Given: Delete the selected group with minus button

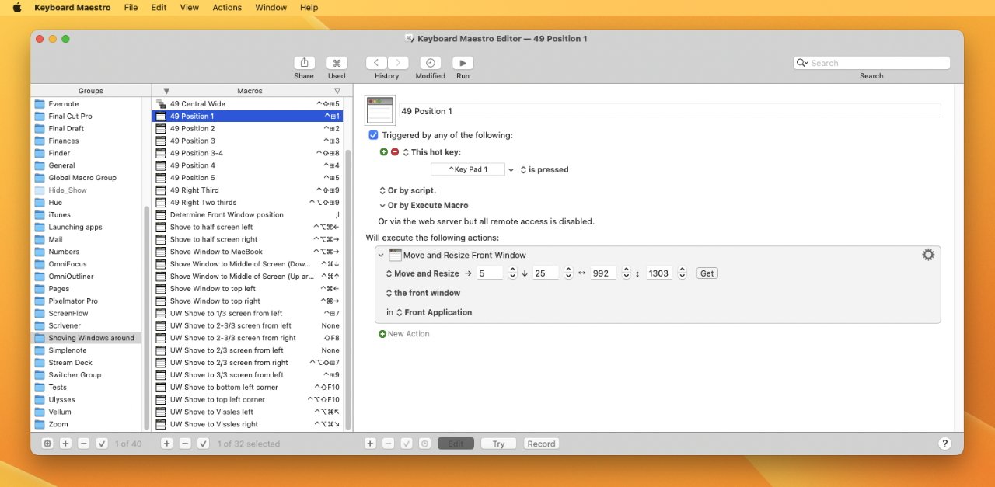Looking at the screenshot, I should [x=84, y=444].
